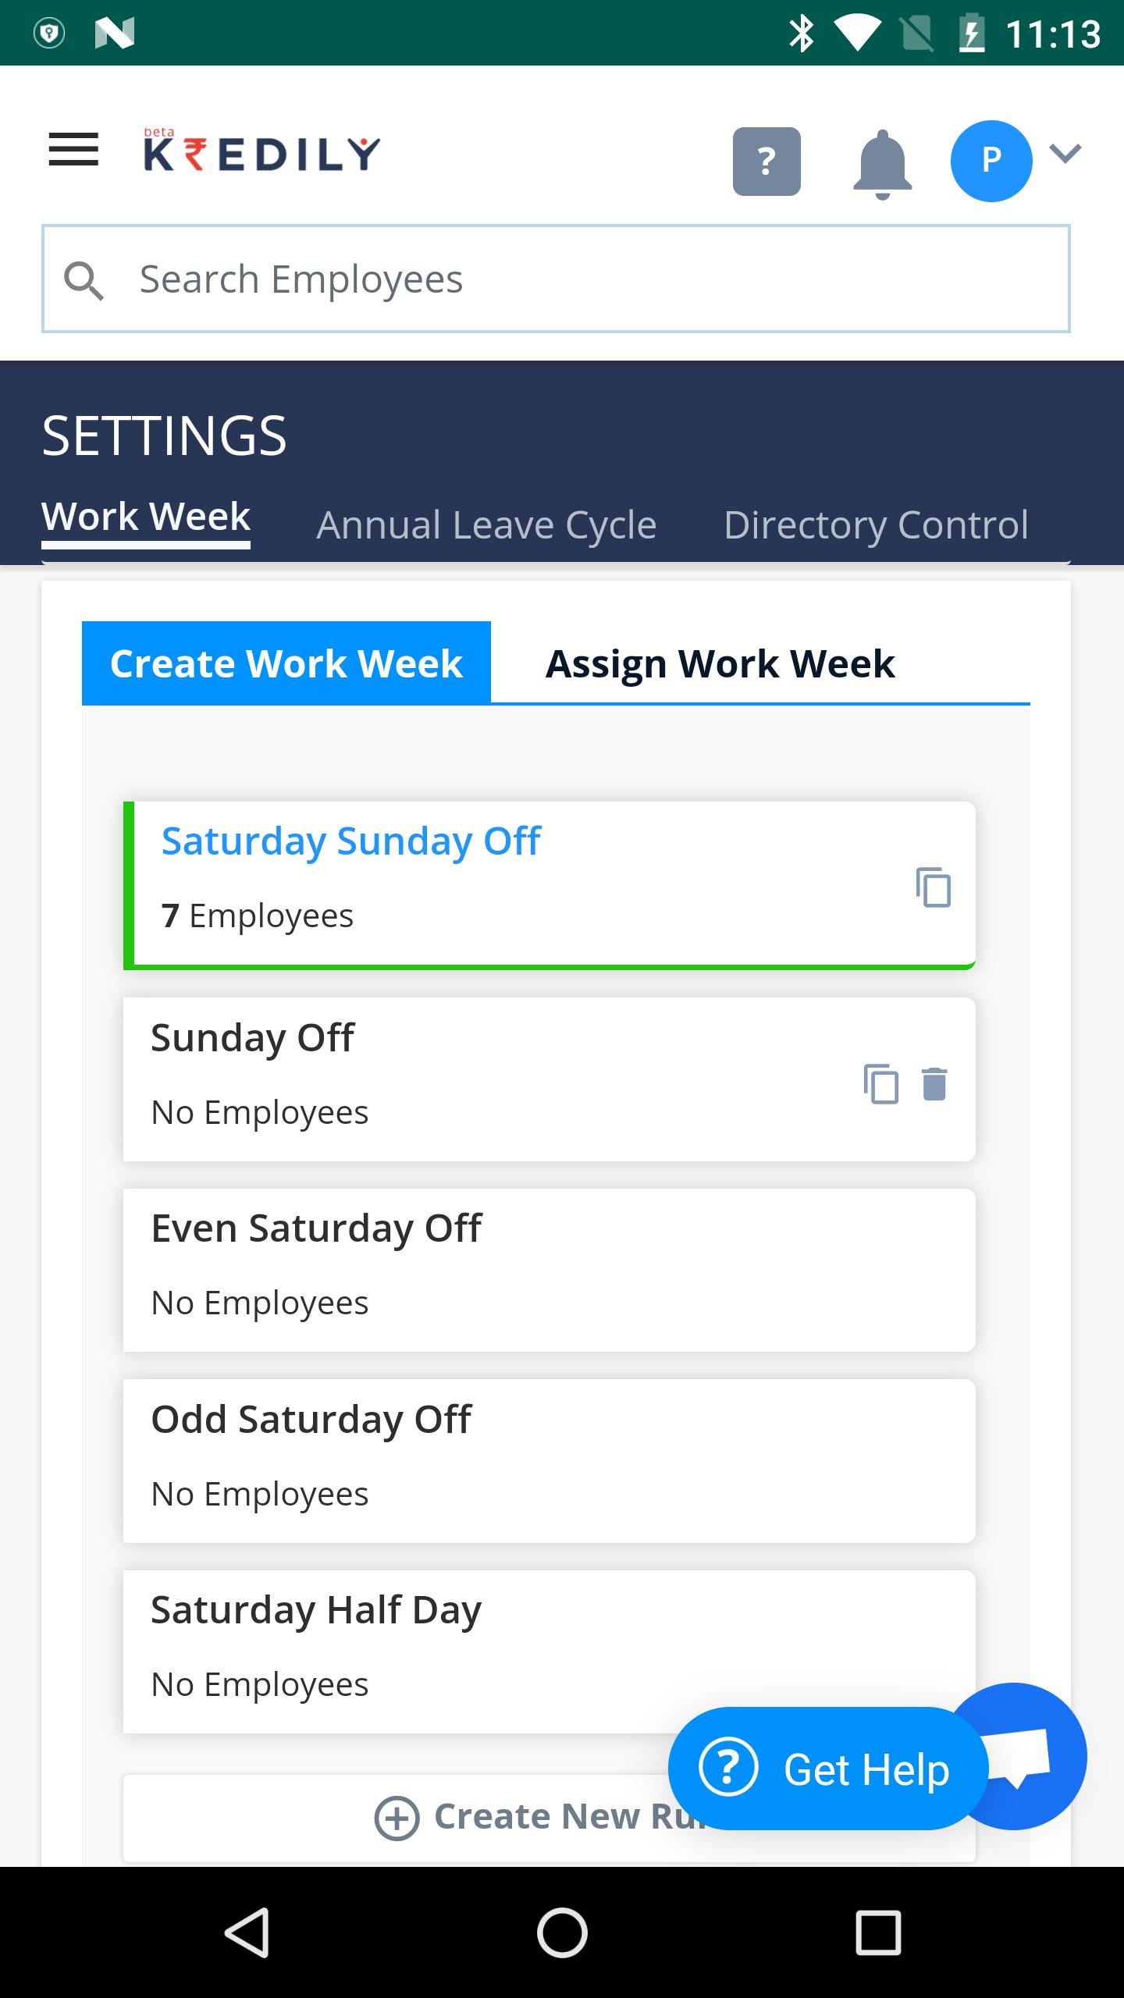Open the Assign Work Week tab
This screenshot has width=1124, height=1998.
coord(720,663)
